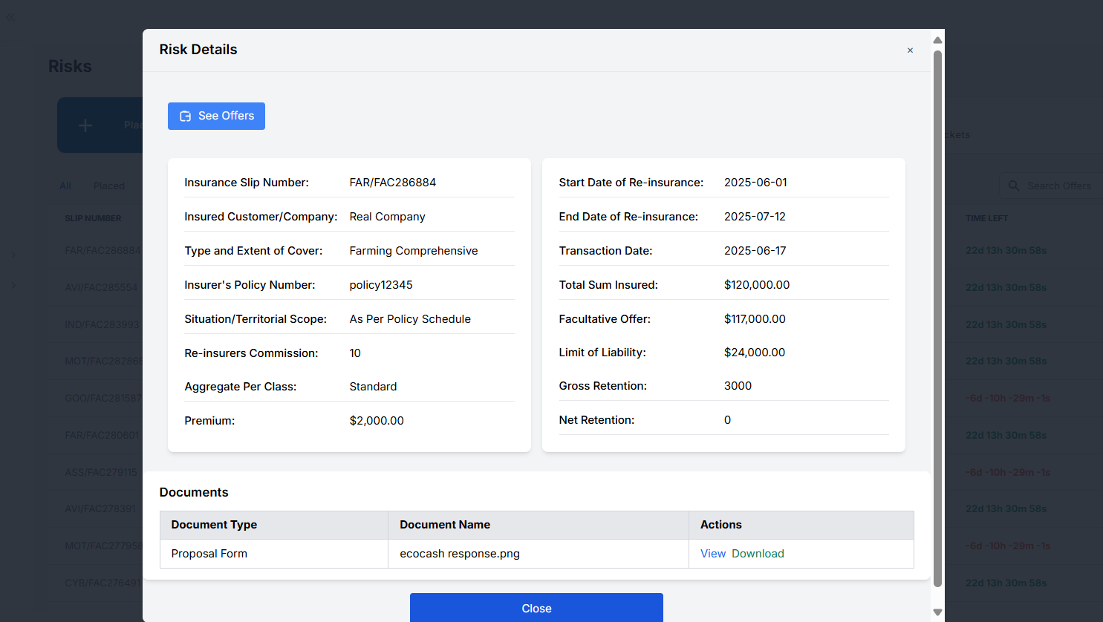The height and width of the screenshot is (622, 1103).
Task: Switch to the Placed risks tab
Action: tap(109, 186)
